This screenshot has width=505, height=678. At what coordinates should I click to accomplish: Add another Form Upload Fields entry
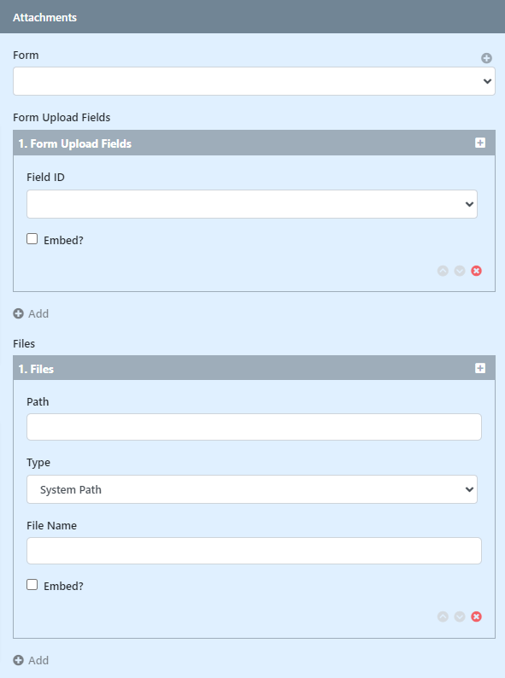click(31, 313)
